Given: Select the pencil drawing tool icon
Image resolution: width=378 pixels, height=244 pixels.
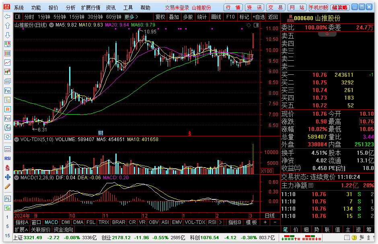Looking at the screenshot, I should [x=8, y=186].
